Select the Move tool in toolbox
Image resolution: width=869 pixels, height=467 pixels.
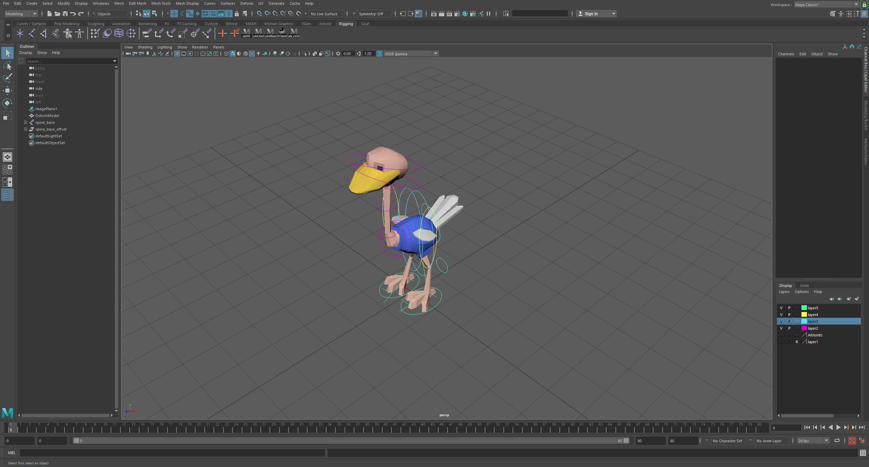point(7,91)
